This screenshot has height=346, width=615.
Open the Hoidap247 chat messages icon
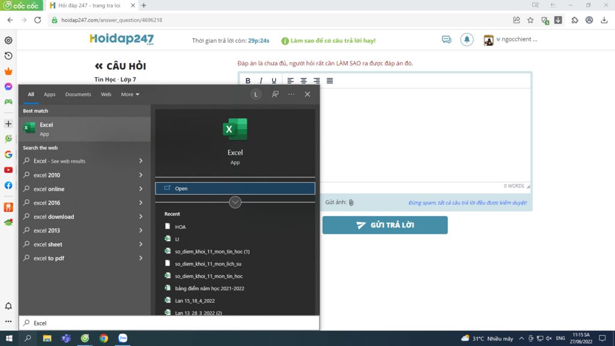tap(446, 40)
